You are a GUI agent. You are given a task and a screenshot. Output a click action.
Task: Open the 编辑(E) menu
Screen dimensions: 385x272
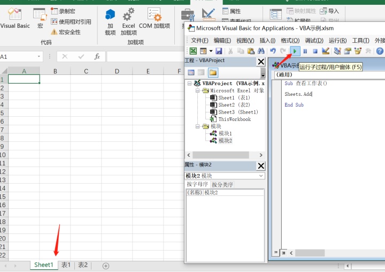pyautogui.click(x=222, y=40)
